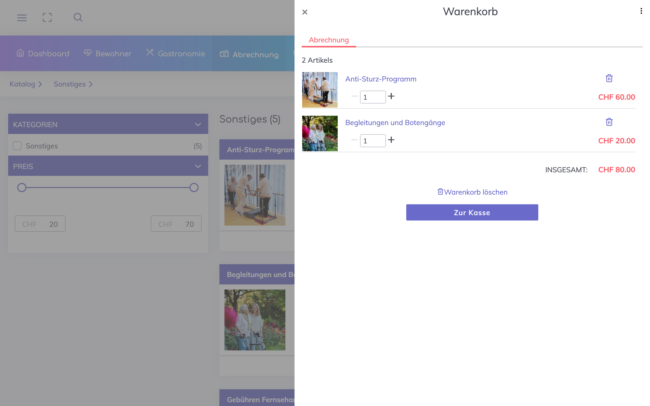This screenshot has width=650, height=406.
Task: Click the search magnifier icon
Action: (78, 18)
